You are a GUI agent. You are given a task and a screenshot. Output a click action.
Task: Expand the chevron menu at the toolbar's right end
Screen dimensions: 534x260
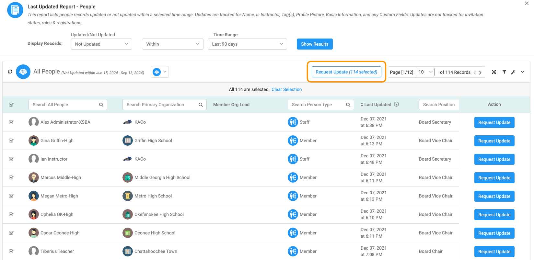click(x=523, y=72)
